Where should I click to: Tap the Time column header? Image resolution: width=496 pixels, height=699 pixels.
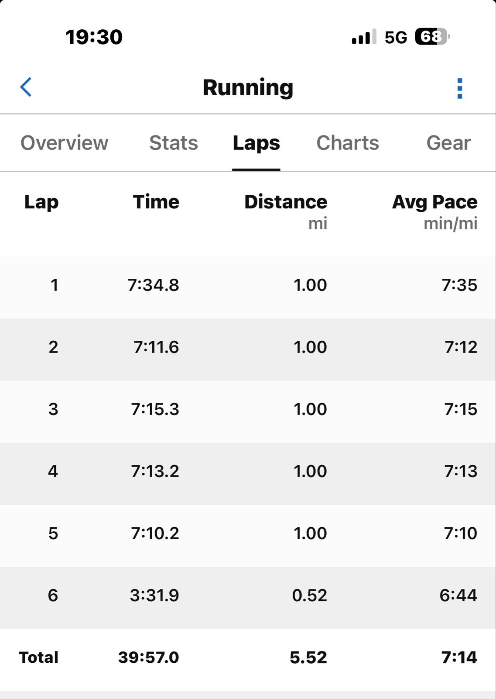click(x=156, y=202)
